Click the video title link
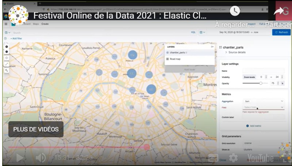This screenshot has height=166, width=292. (x=120, y=16)
